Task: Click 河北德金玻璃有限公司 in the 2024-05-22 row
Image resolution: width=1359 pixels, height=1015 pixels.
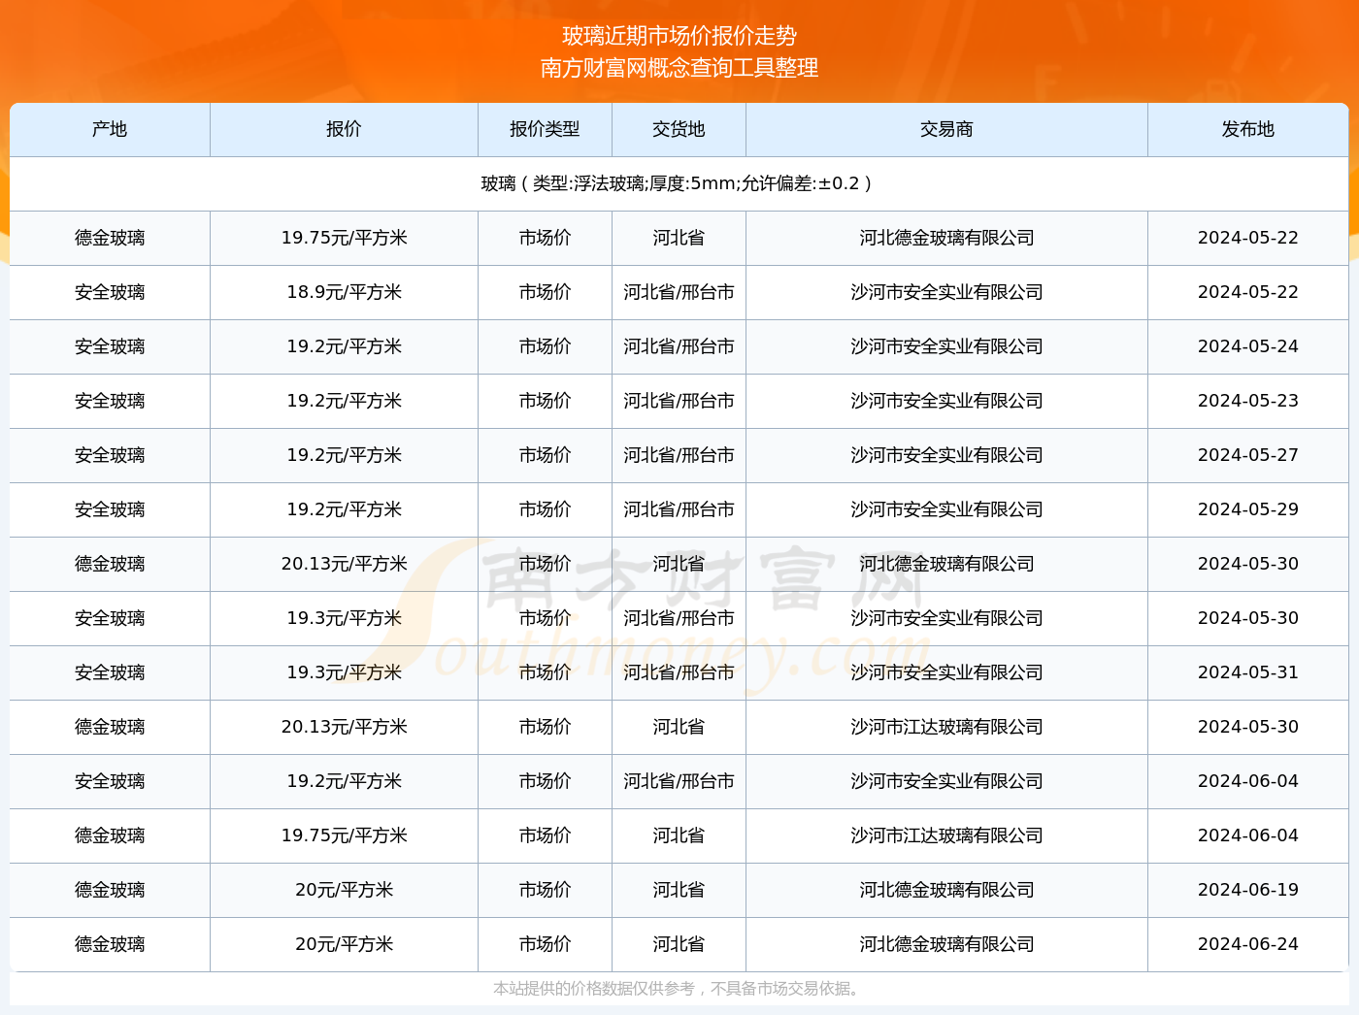Action: pyautogui.click(x=946, y=238)
